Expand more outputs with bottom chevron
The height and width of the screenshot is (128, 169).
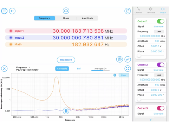[x=150, y=120]
